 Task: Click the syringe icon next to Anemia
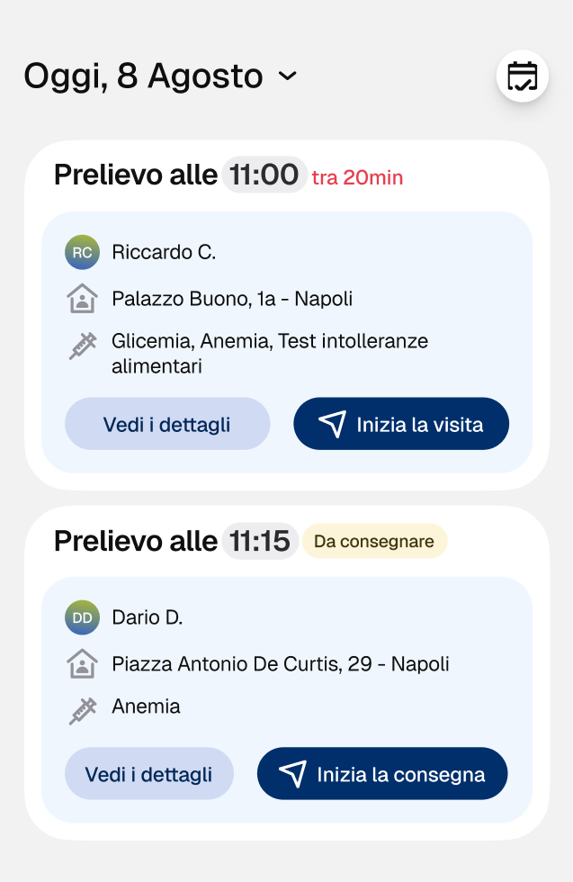click(82, 711)
